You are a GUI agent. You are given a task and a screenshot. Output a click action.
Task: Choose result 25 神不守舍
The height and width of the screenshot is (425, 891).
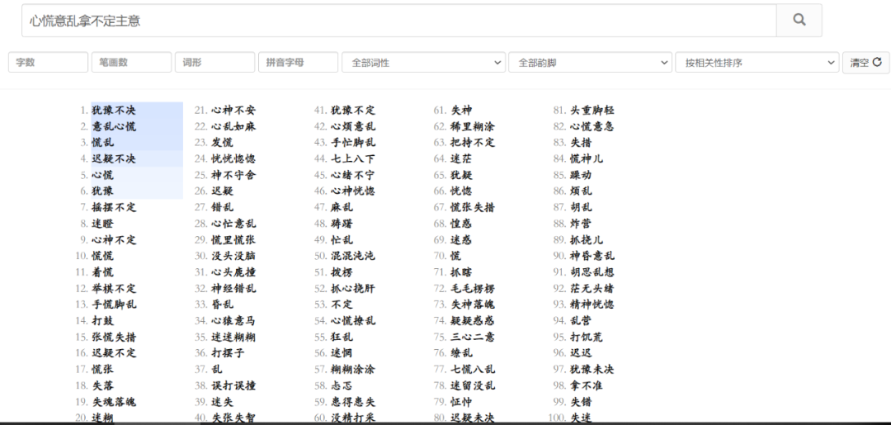[x=233, y=175]
